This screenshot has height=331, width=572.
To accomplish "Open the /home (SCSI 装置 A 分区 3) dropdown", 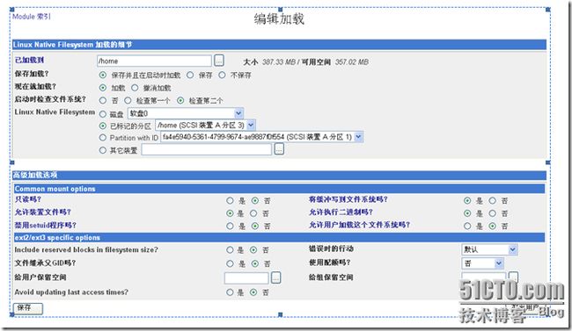I will [205, 126].
